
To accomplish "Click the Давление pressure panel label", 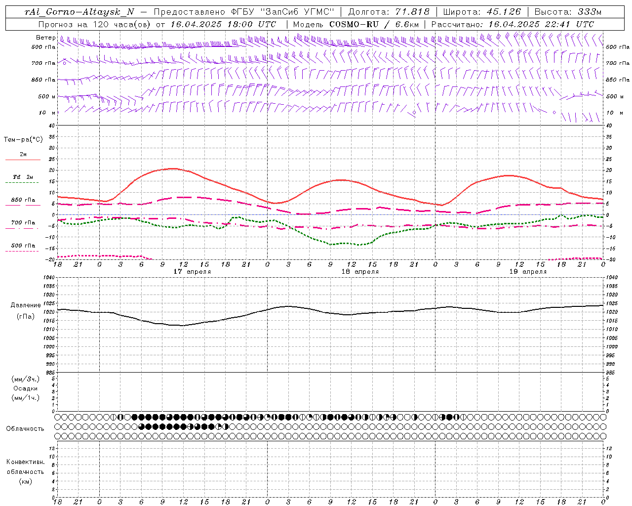I will pos(26,305).
